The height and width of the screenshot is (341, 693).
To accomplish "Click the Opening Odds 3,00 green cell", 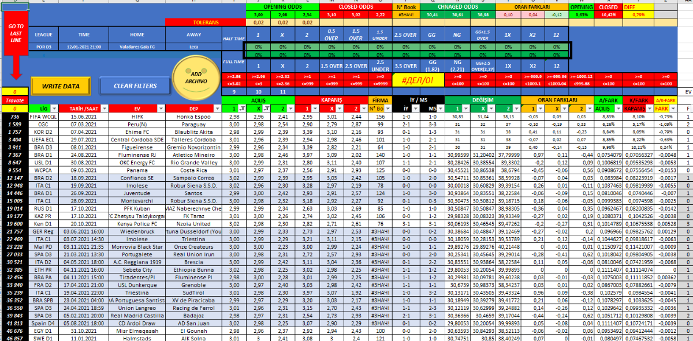I will [259, 14].
